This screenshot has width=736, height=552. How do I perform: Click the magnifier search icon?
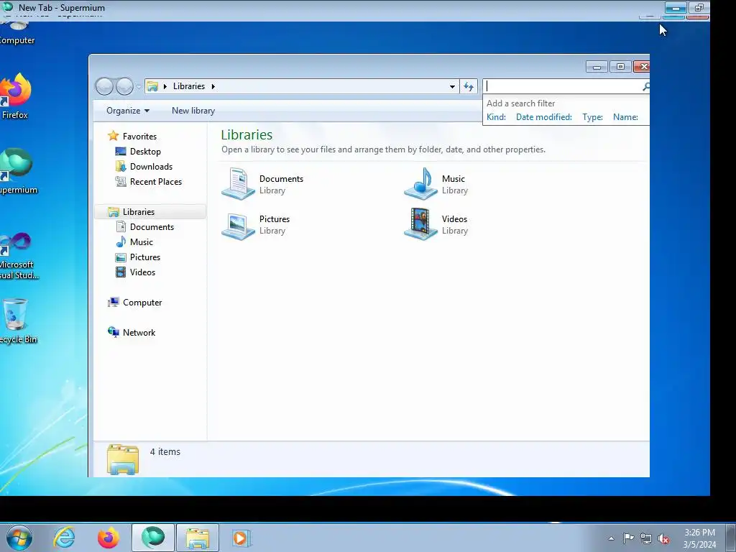(x=646, y=86)
